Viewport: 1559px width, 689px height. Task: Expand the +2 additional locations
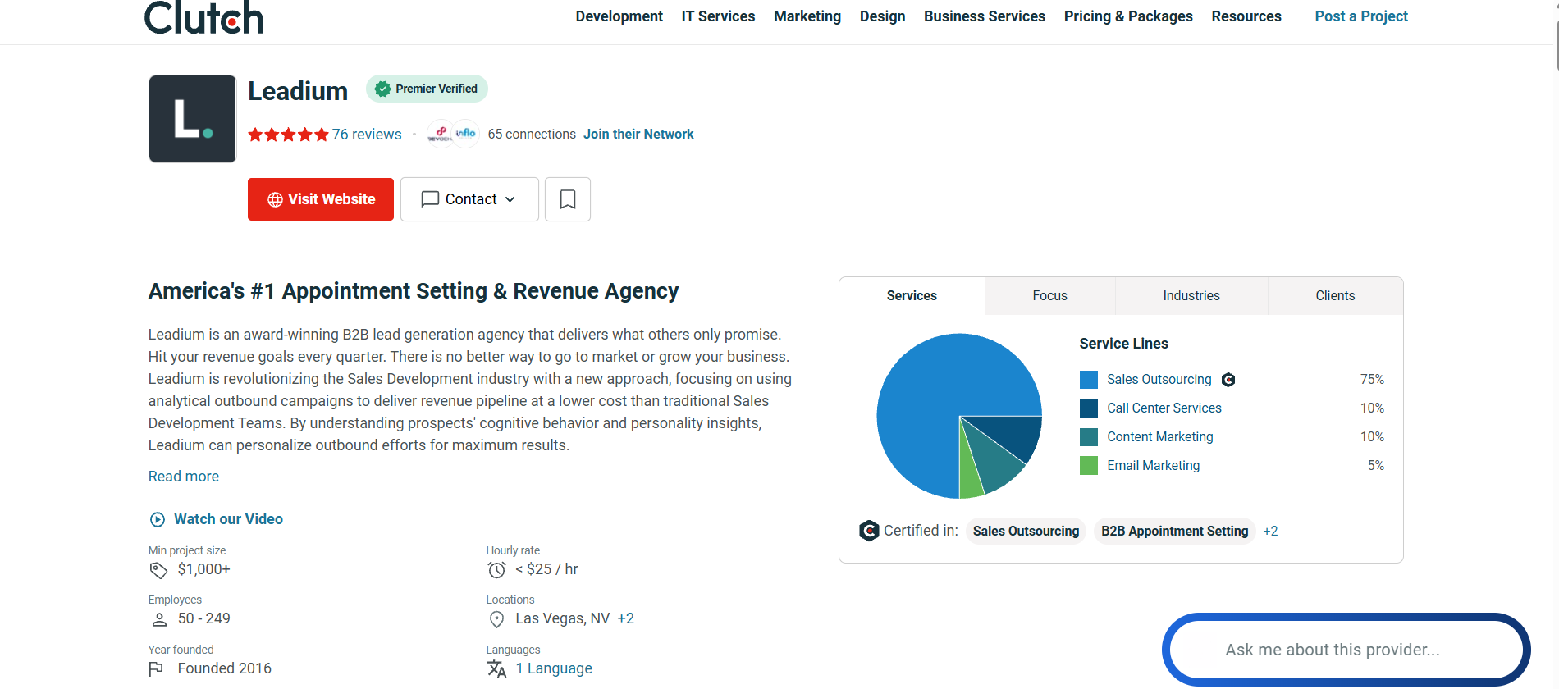[626, 618]
